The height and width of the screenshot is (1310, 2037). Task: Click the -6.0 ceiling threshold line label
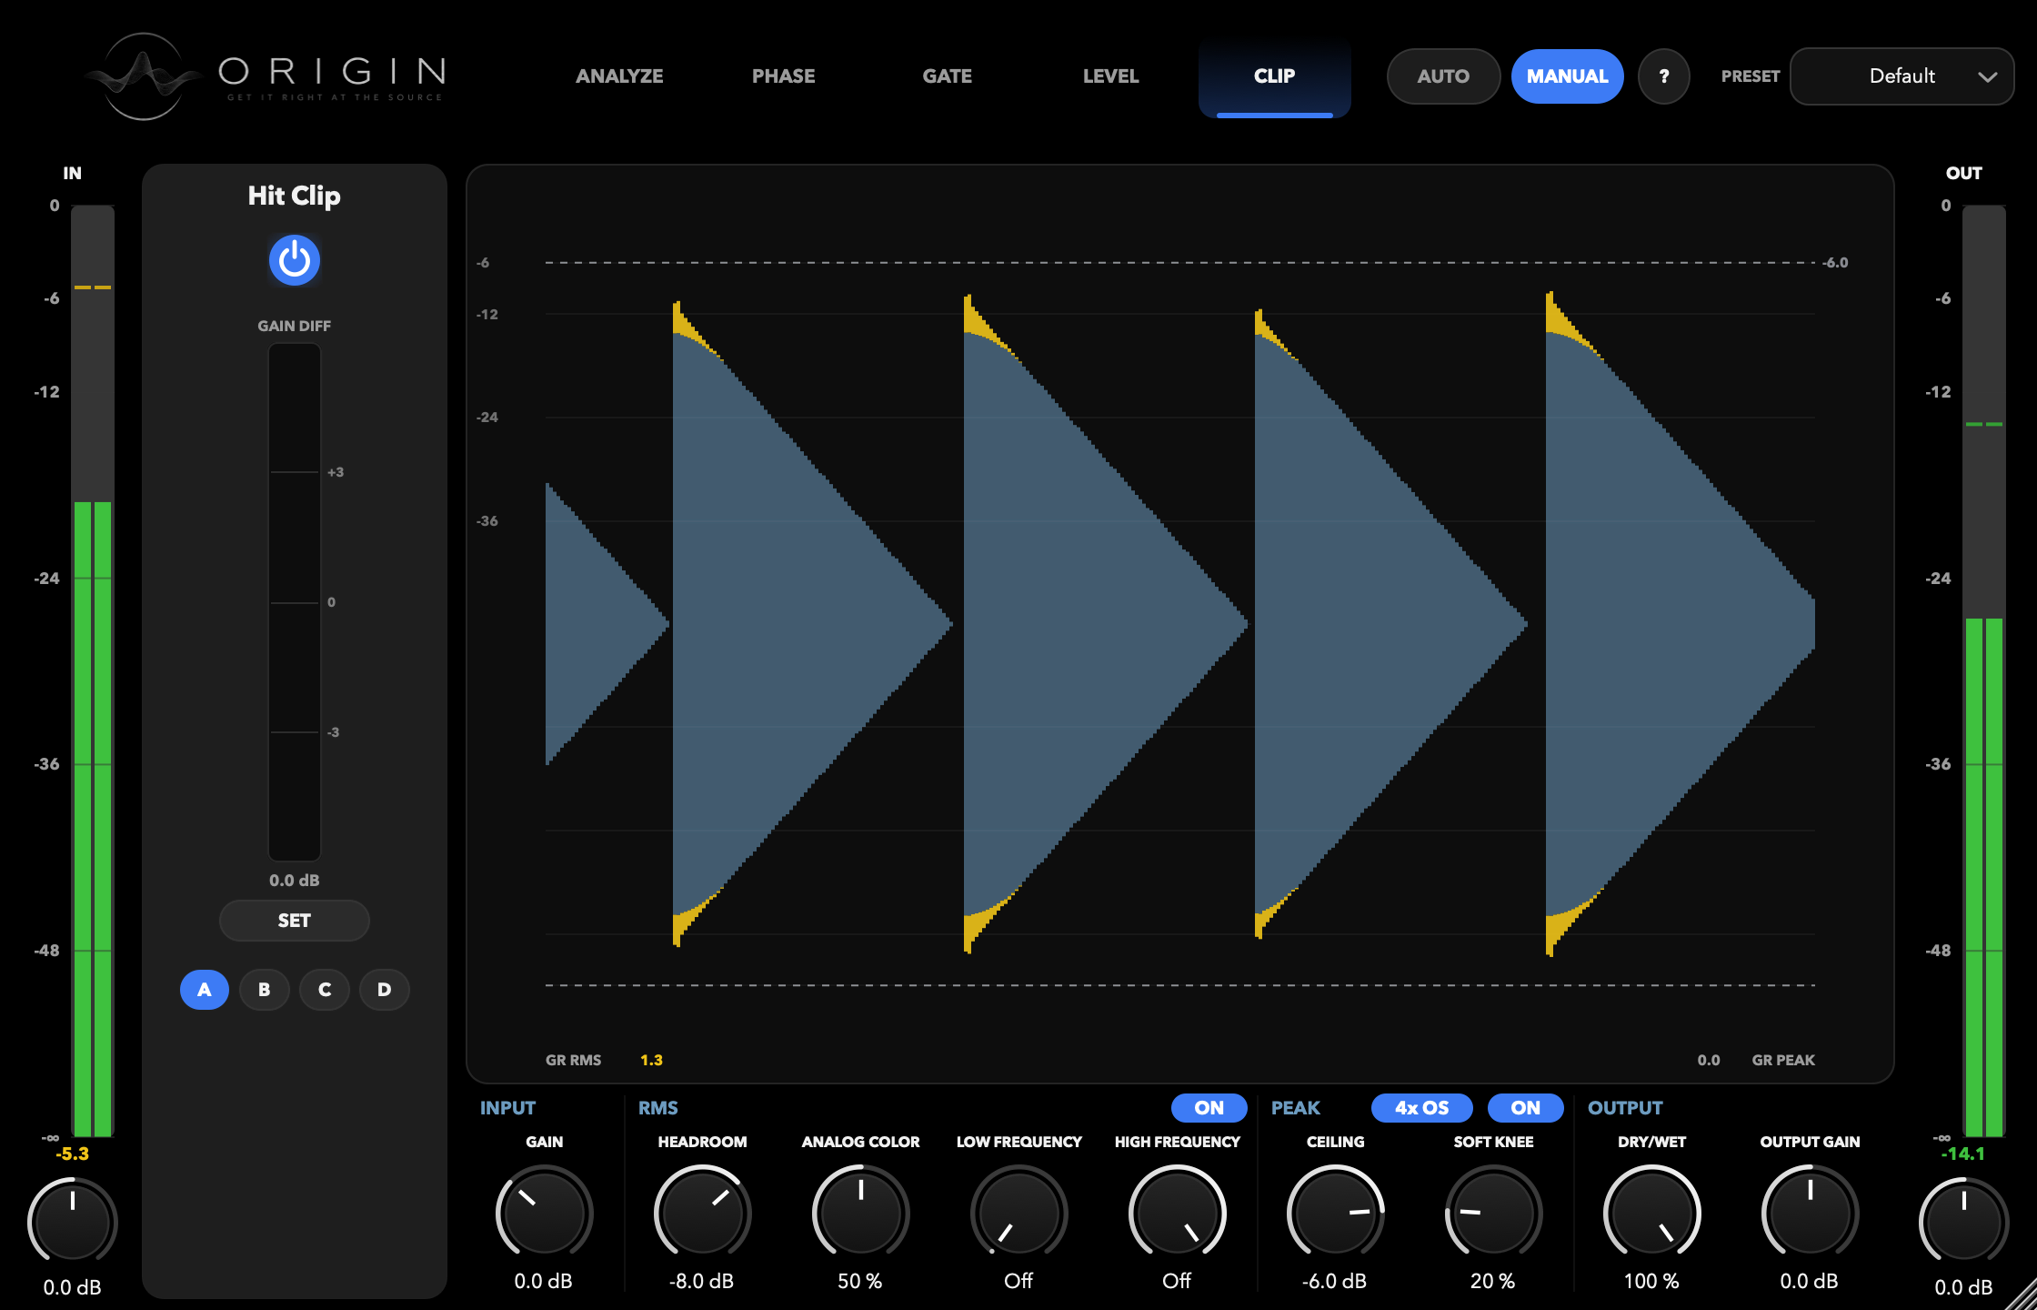1835,263
